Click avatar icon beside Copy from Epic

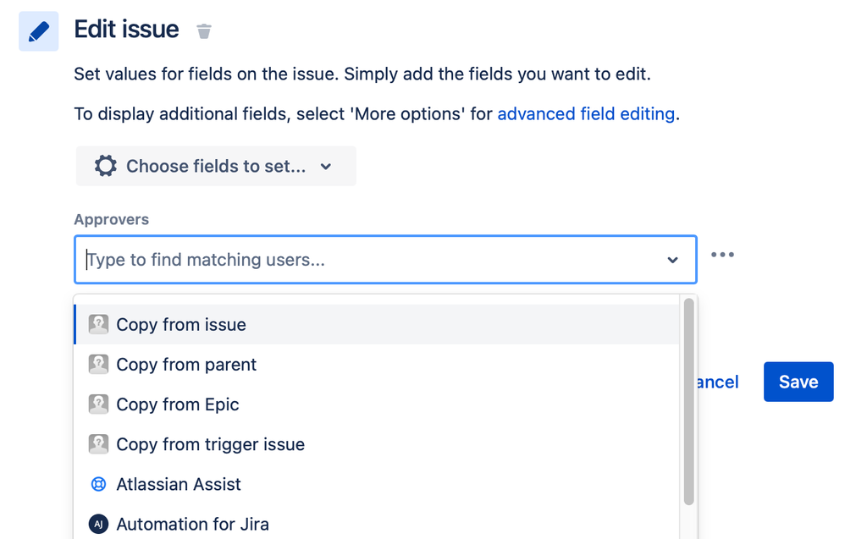tap(99, 404)
